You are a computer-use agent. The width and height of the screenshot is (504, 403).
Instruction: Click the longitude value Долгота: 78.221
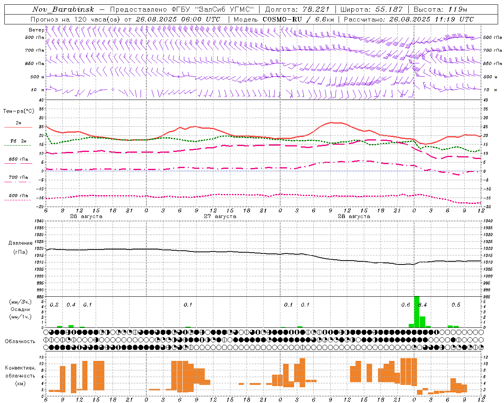click(297, 9)
